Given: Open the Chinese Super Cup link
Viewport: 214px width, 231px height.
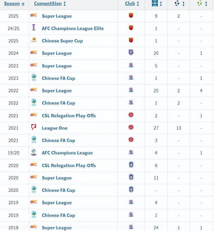Looking at the screenshot, I should tap(62, 41).
